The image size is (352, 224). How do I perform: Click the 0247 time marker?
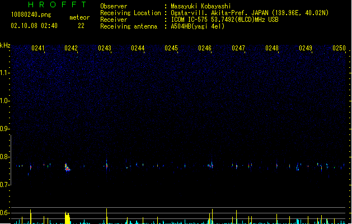pyautogui.click(x=238, y=48)
